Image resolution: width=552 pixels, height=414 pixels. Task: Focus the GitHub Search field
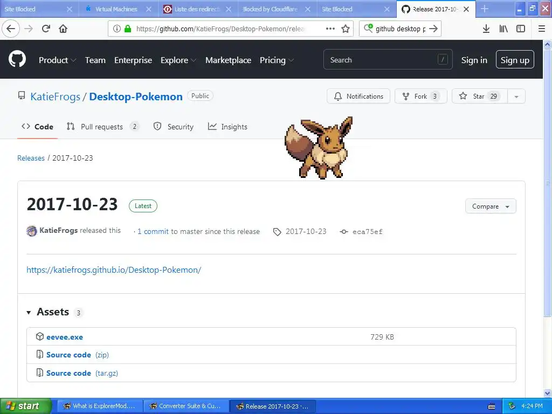click(x=388, y=59)
